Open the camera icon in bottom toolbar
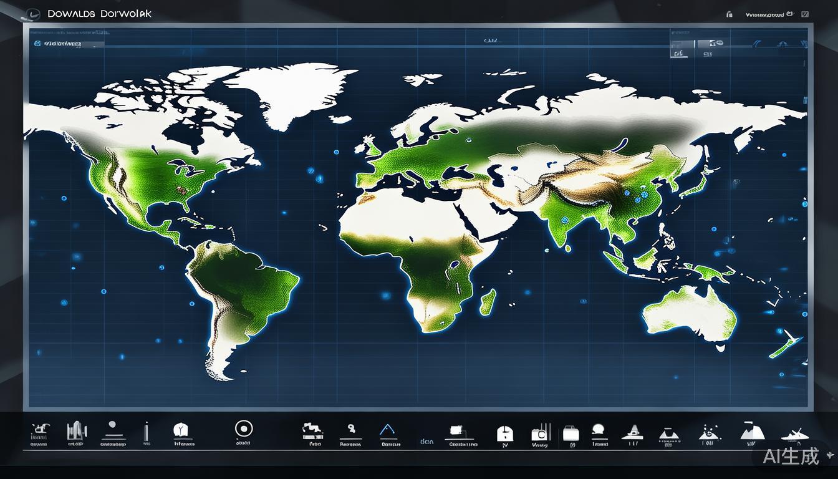Screen dimensions: 838x479 click(x=539, y=433)
